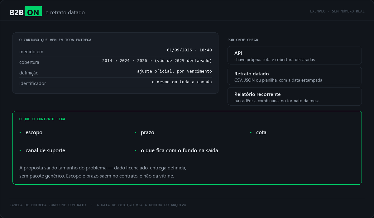Click the 'canal de suporte' item
Viewport: 374px width, 218px height.
pos(45,150)
